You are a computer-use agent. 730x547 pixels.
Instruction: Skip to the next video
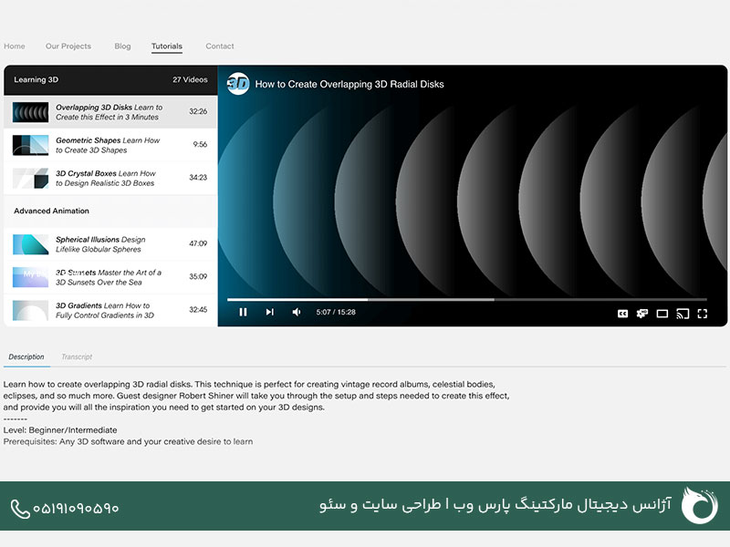[269, 312]
